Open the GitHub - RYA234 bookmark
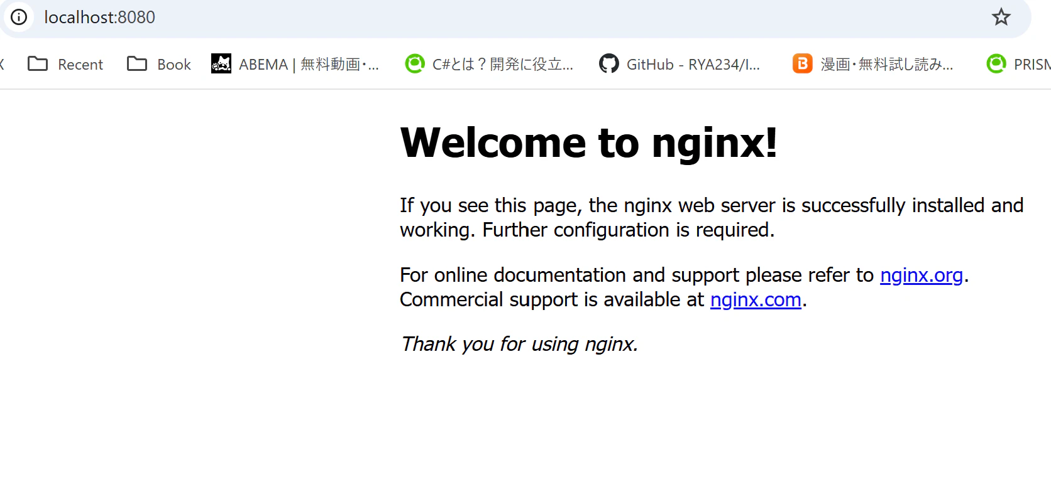The width and height of the screenshot is (1051, 487). click(680, 64)
